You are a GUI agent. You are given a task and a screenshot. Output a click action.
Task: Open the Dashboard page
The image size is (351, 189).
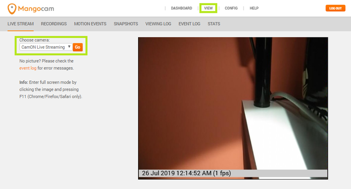point(181,9)
